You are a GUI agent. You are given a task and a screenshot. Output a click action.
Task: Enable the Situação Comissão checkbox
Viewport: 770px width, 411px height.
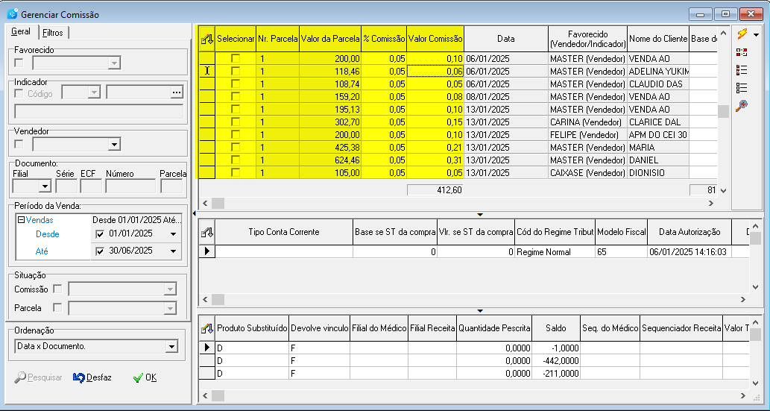point(57,289)
